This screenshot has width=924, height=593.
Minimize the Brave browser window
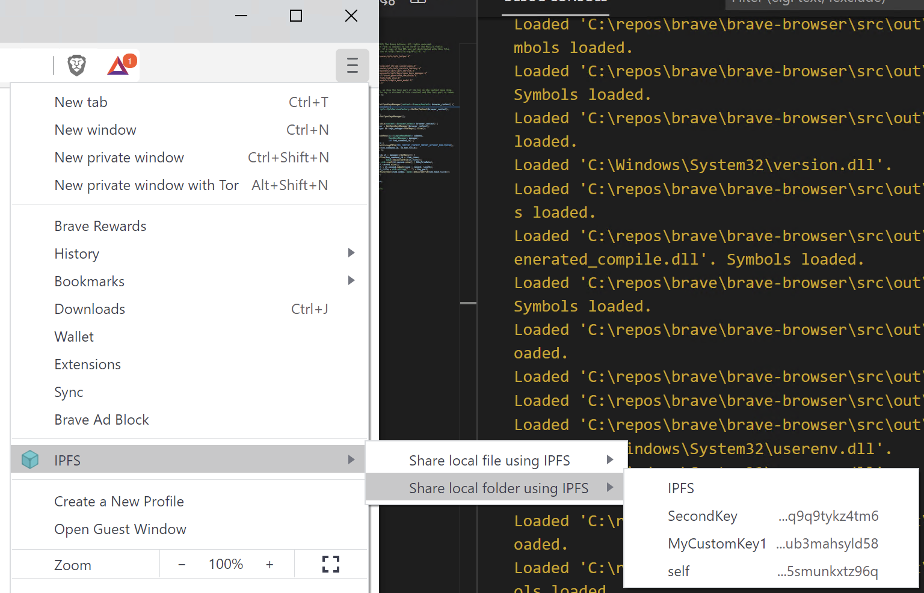tap(241, 16)
